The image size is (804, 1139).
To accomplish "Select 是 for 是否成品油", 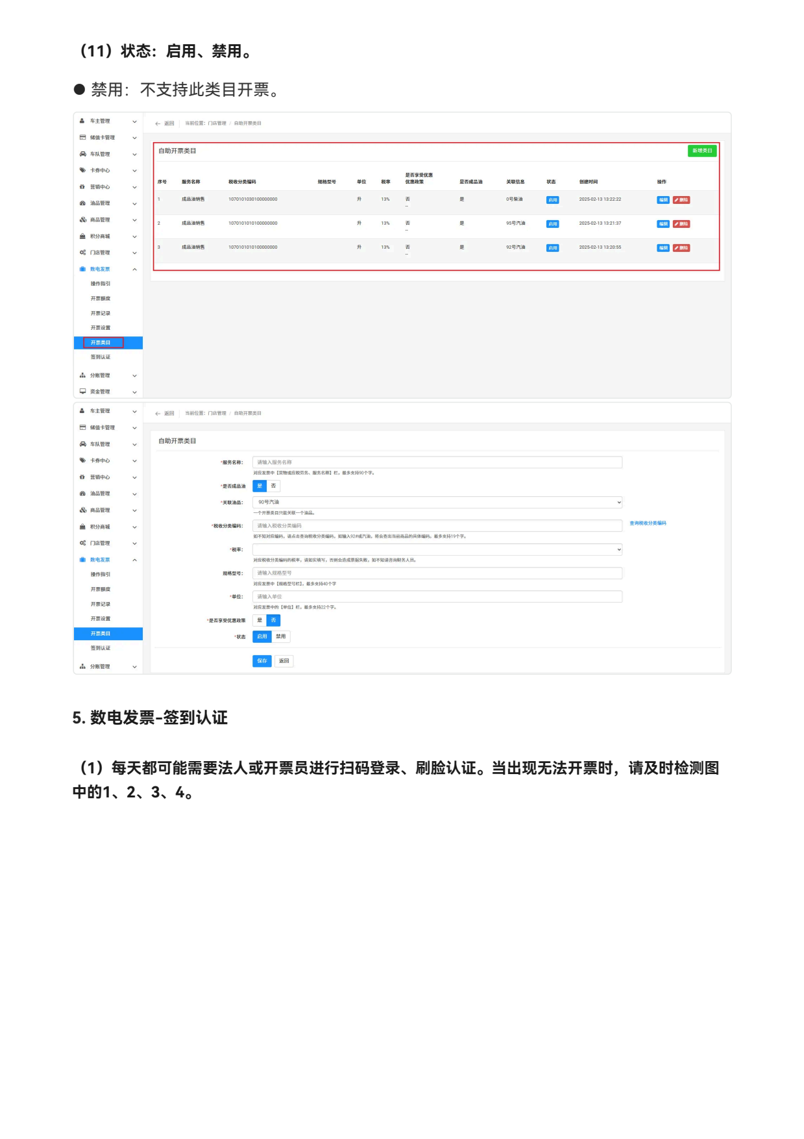I will tap(260, 486).
